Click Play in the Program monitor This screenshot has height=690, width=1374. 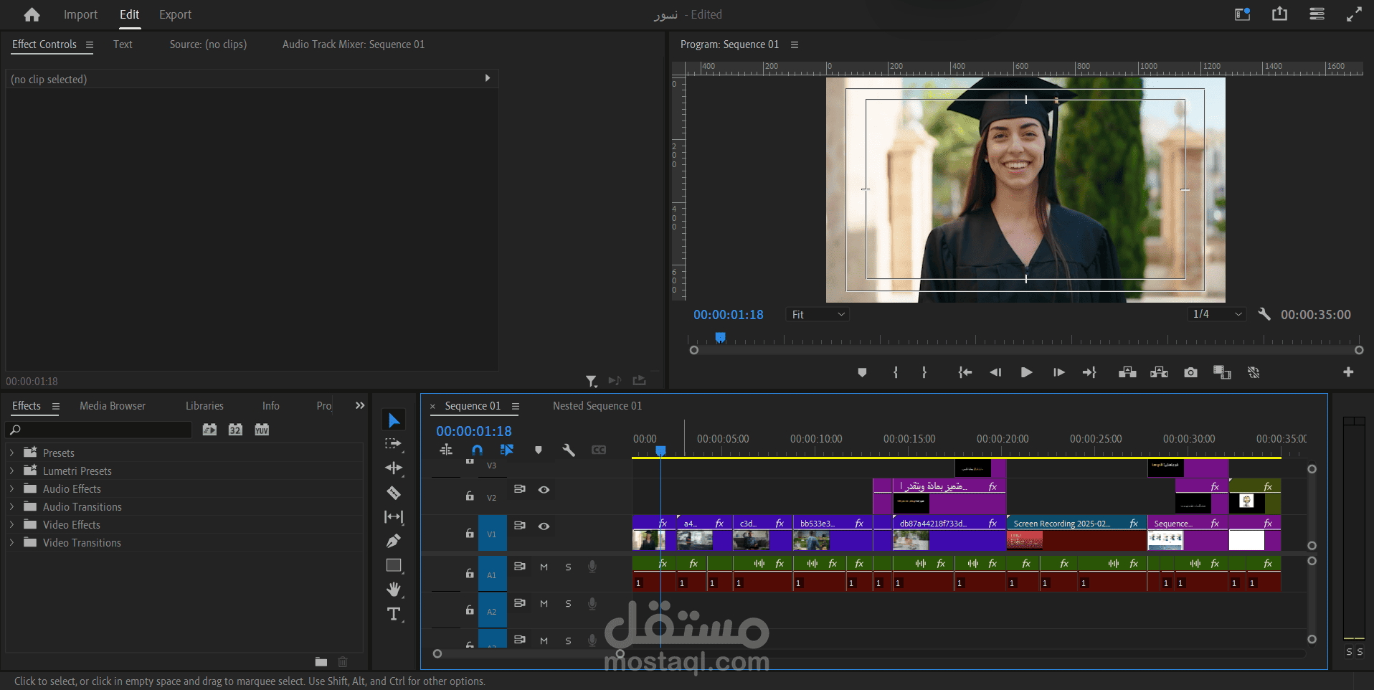click(x=1026, y=372)
